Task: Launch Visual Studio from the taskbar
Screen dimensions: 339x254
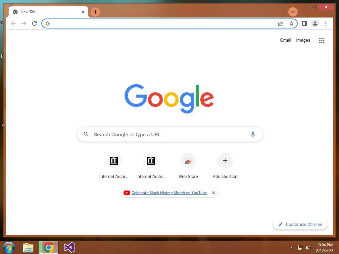Action: point(69,247)
